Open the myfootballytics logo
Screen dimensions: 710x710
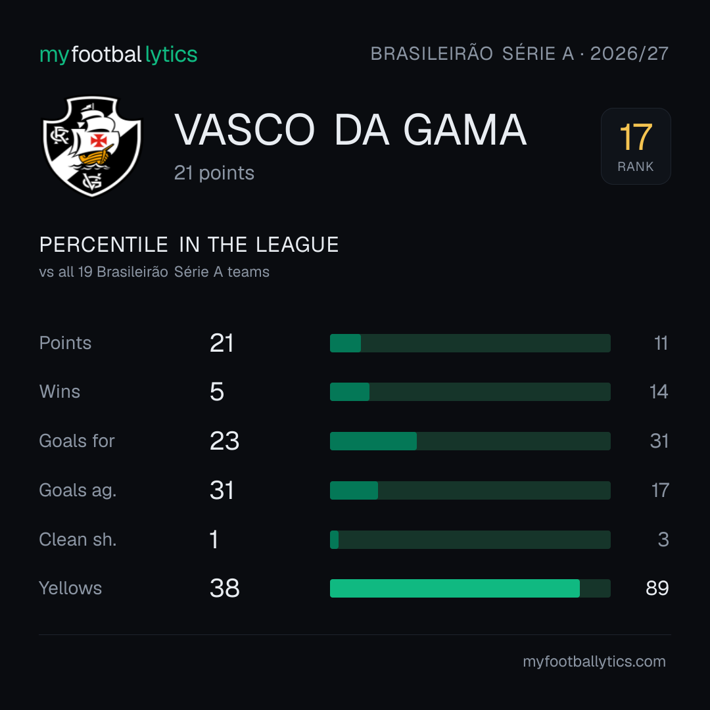click(x=118, y=55)
